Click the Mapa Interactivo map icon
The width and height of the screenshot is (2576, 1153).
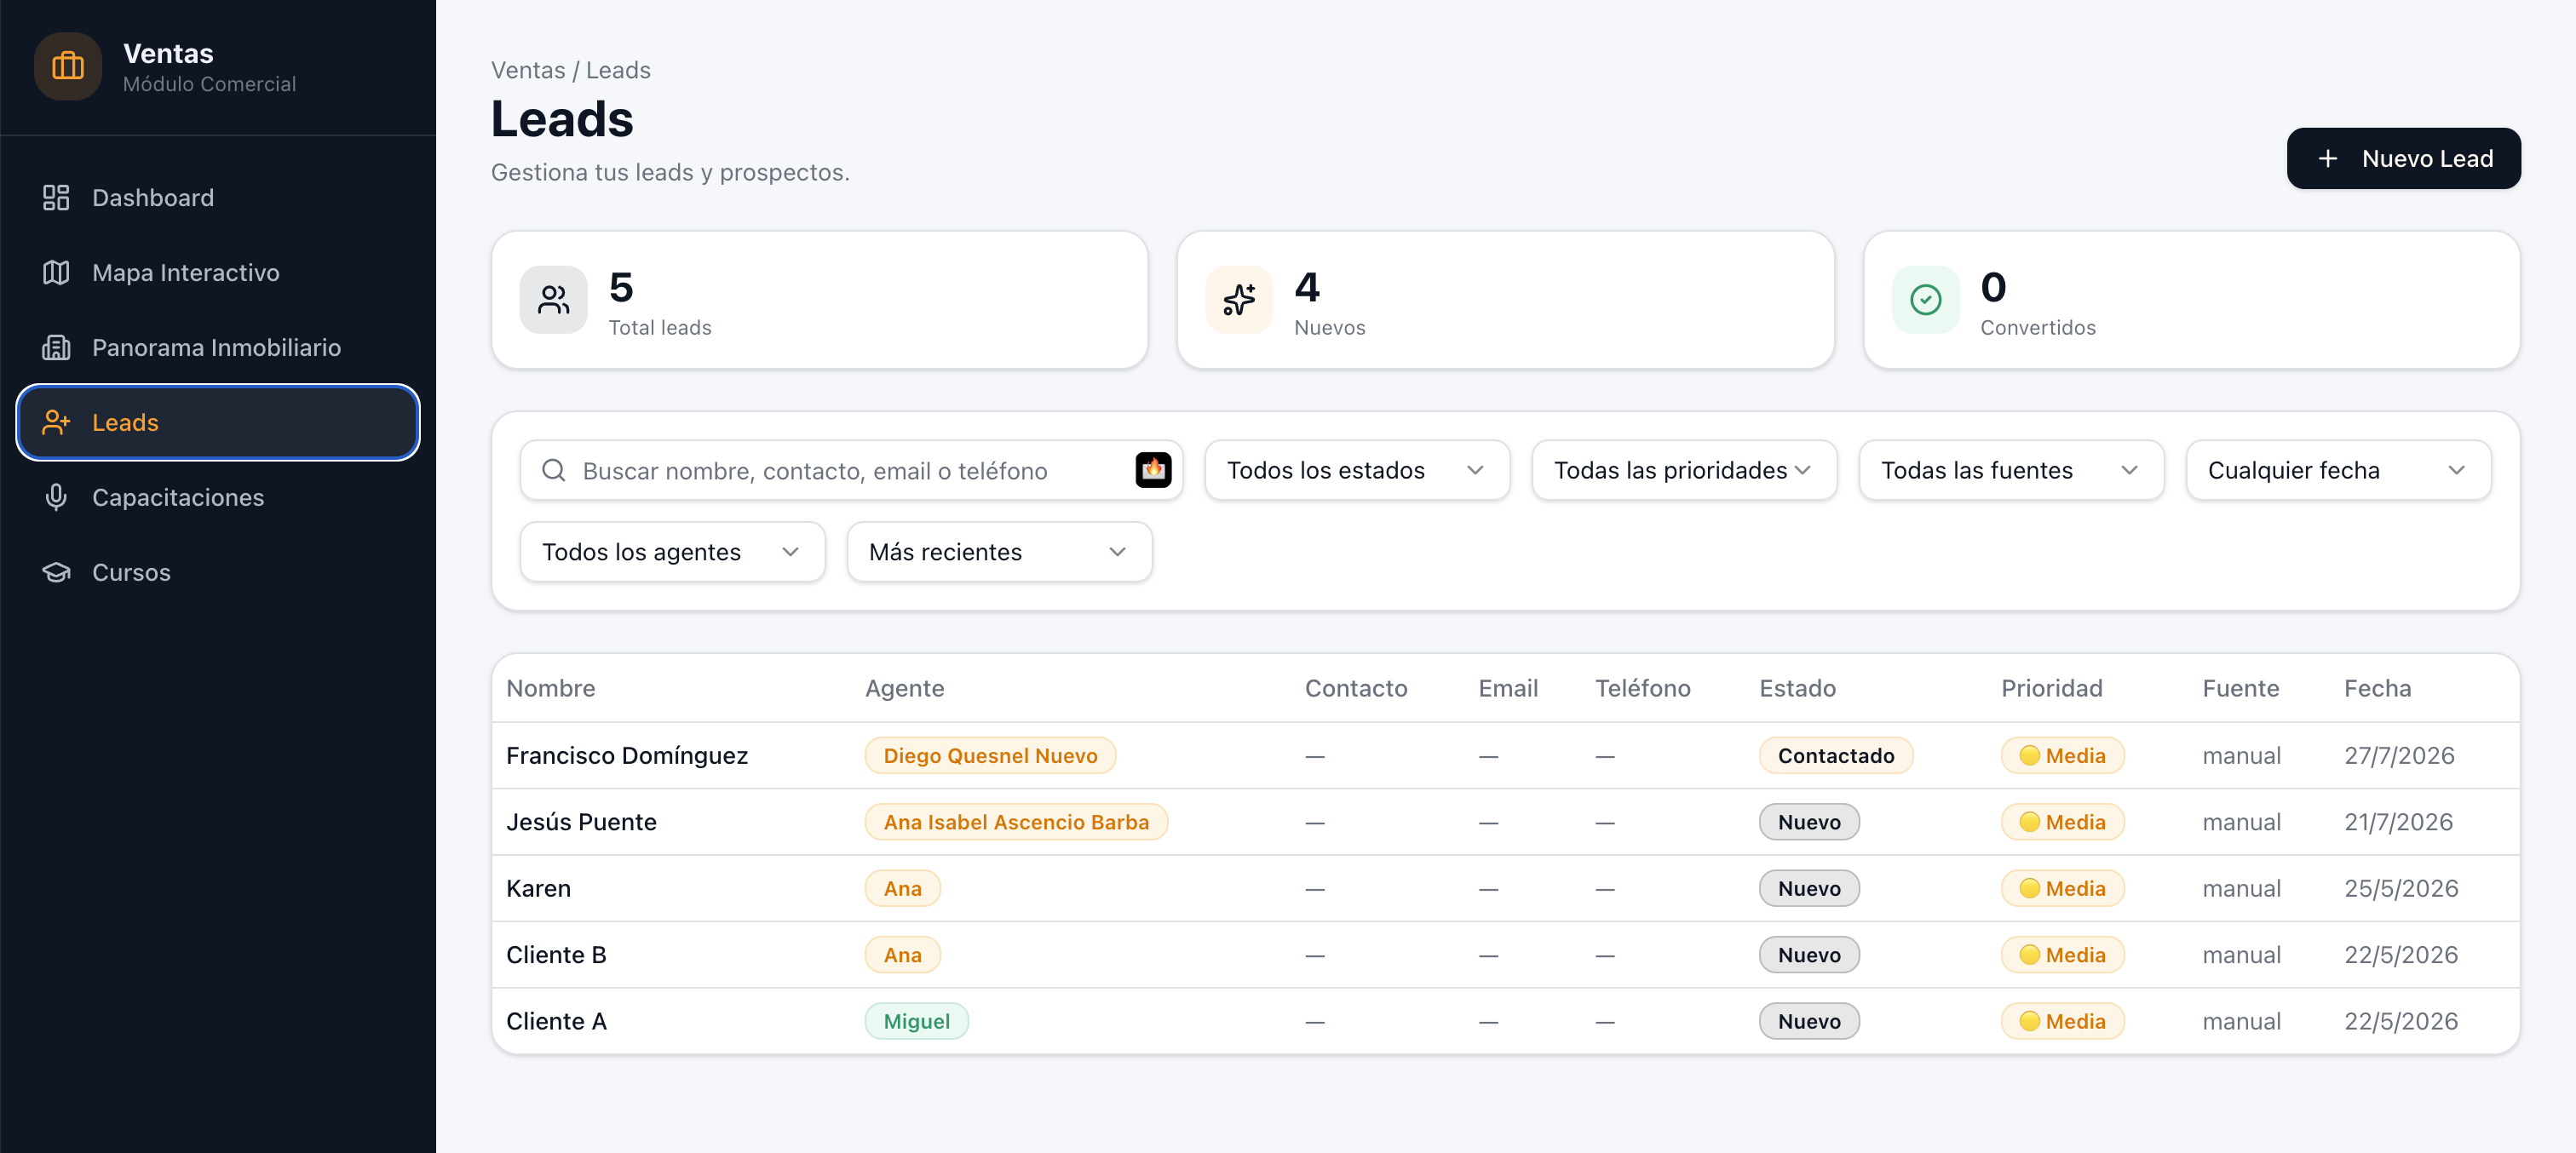(x=56, y=273)
